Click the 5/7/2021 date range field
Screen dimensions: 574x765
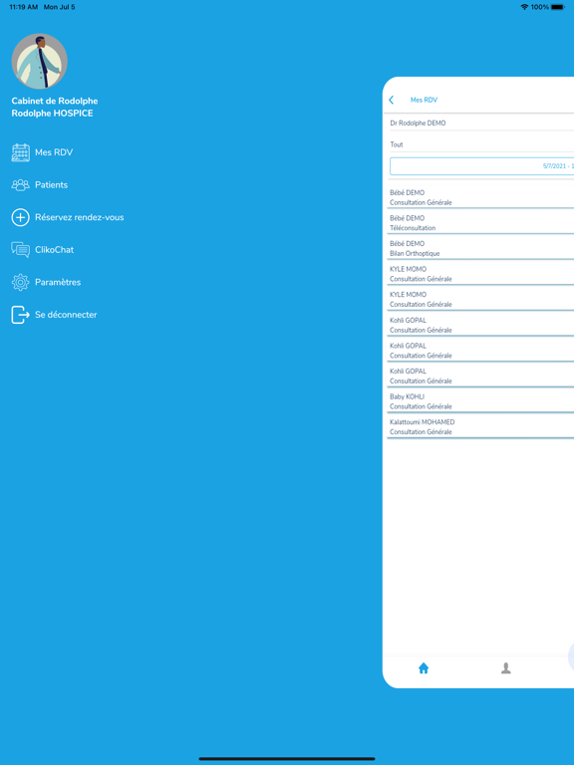(481, 166)
